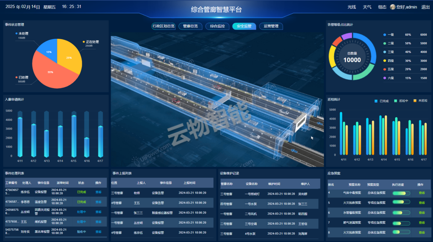Click 退出 to log out
Image resolution: width=433 pixels, height=242 pixels.
click(425, 7)
